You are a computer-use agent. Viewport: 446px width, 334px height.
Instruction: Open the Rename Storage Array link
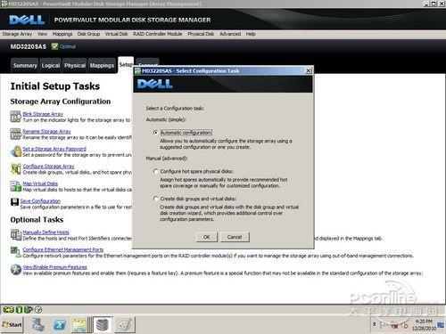click(46, 132)
